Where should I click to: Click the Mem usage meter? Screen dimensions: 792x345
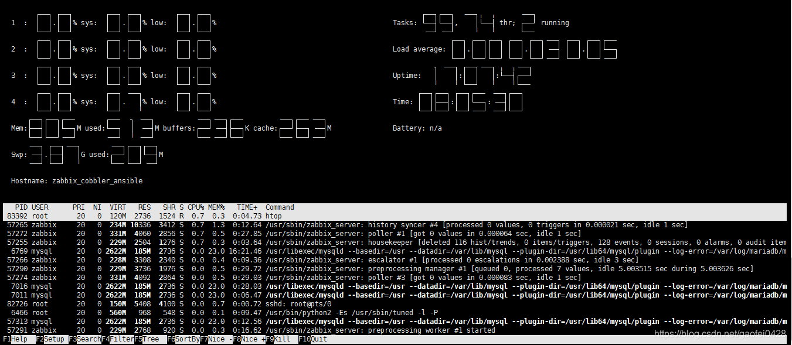171,128
